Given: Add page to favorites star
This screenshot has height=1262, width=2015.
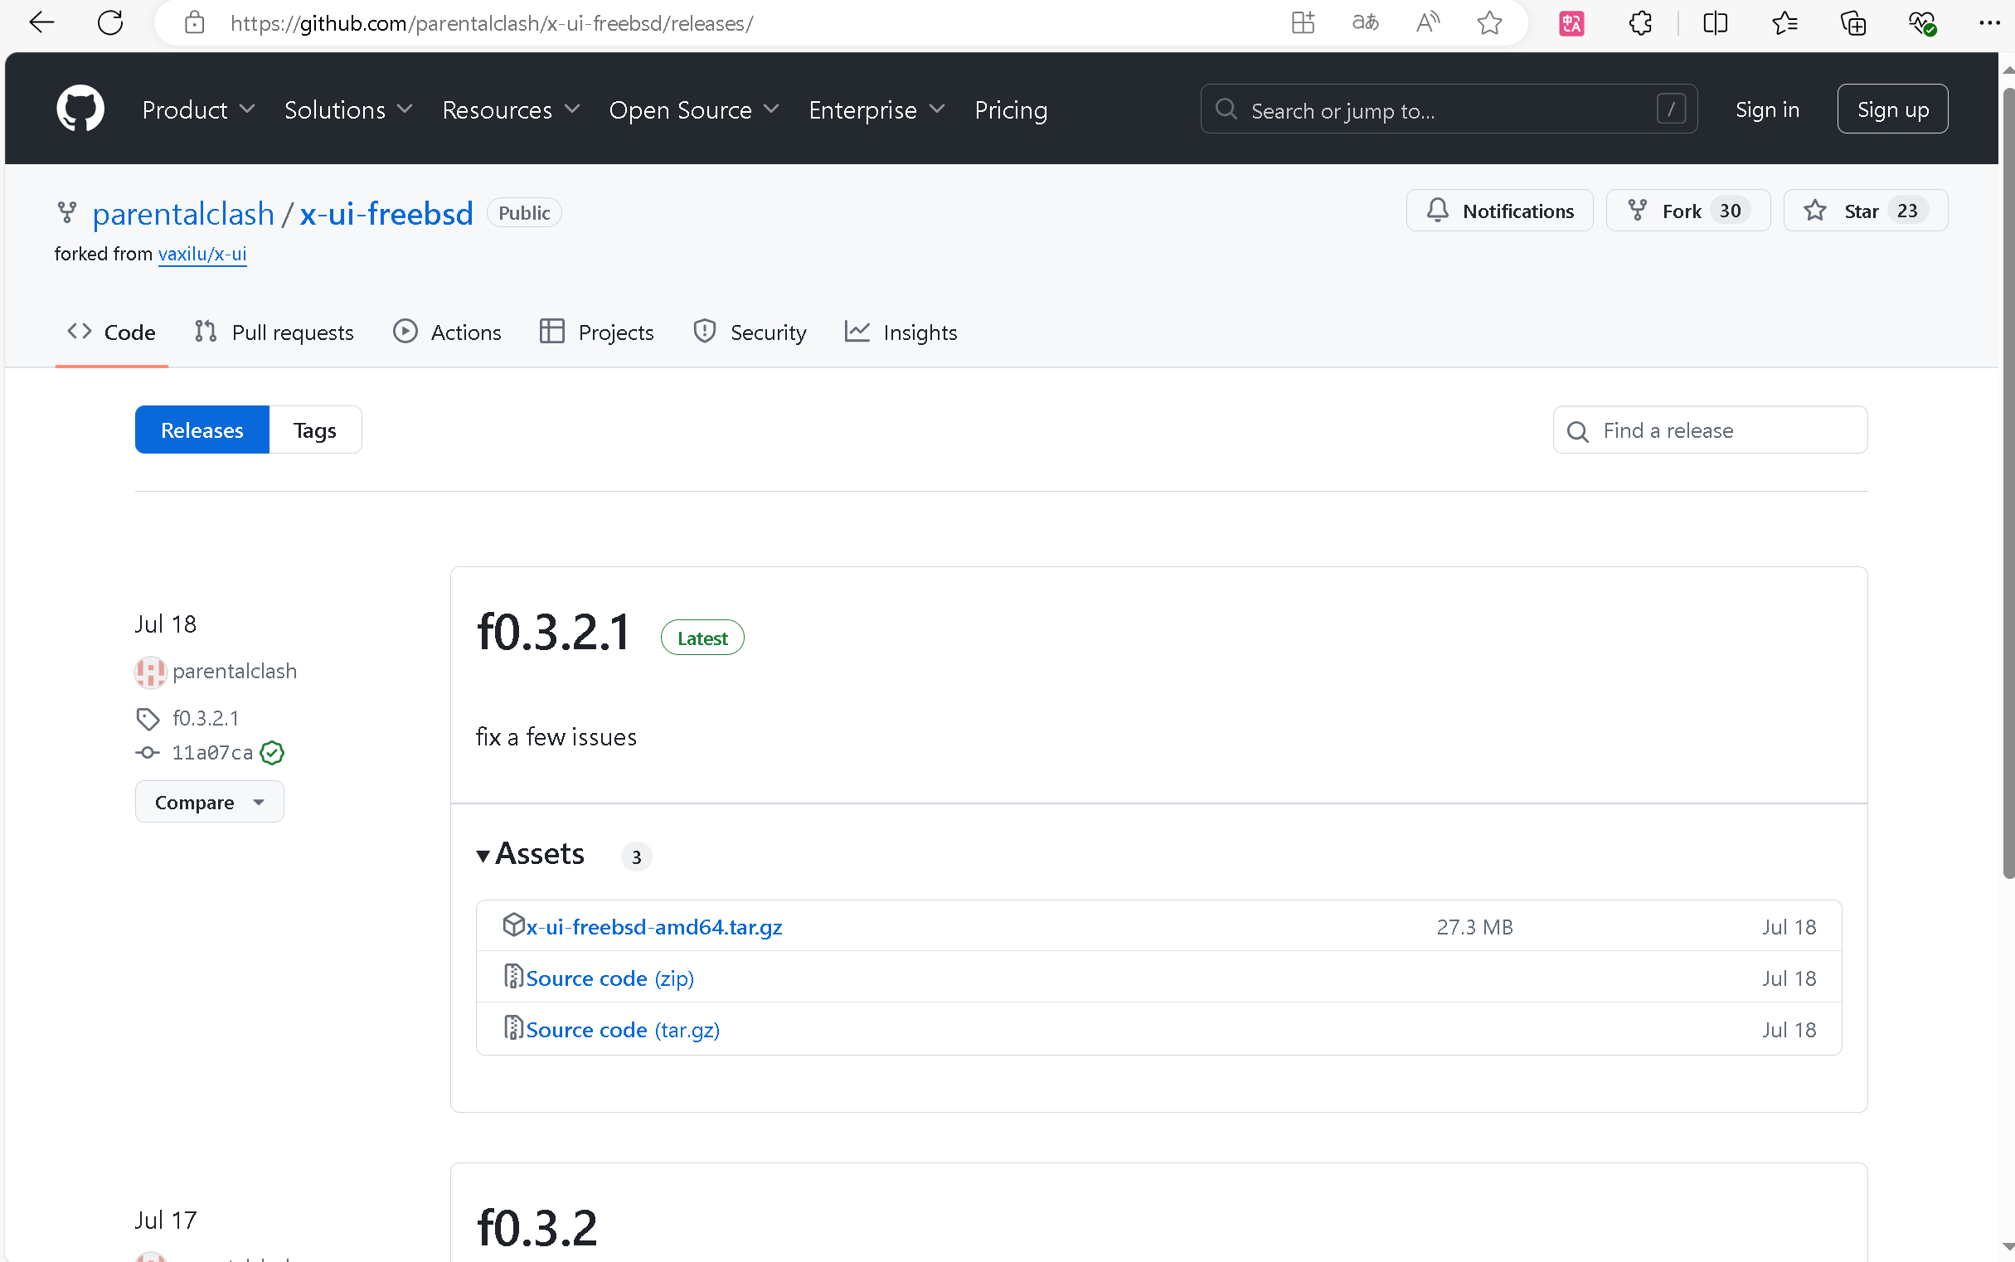Looking at the screenshot, I should tap(1490, 22).
